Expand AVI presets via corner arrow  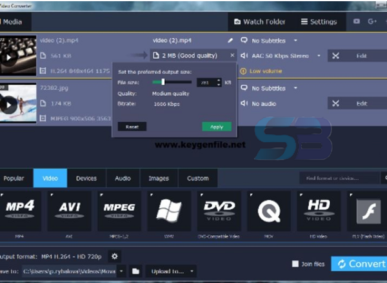pyautogui.click(x=52, y=194)
